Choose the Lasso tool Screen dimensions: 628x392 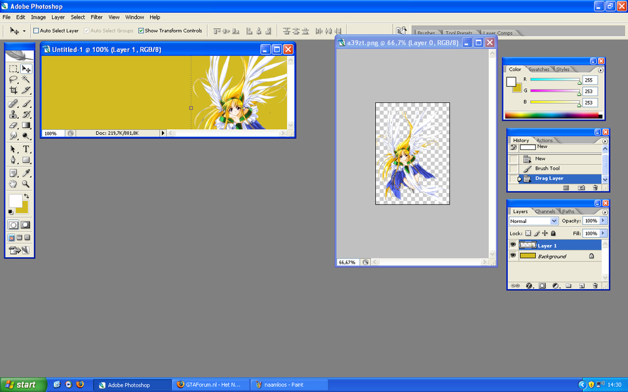pos(13,79)
